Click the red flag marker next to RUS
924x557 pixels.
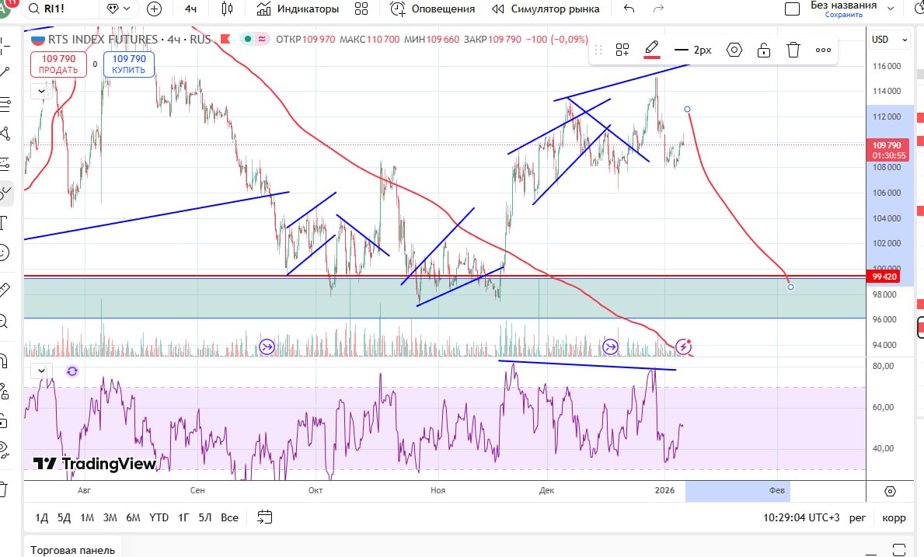(225, 40)
